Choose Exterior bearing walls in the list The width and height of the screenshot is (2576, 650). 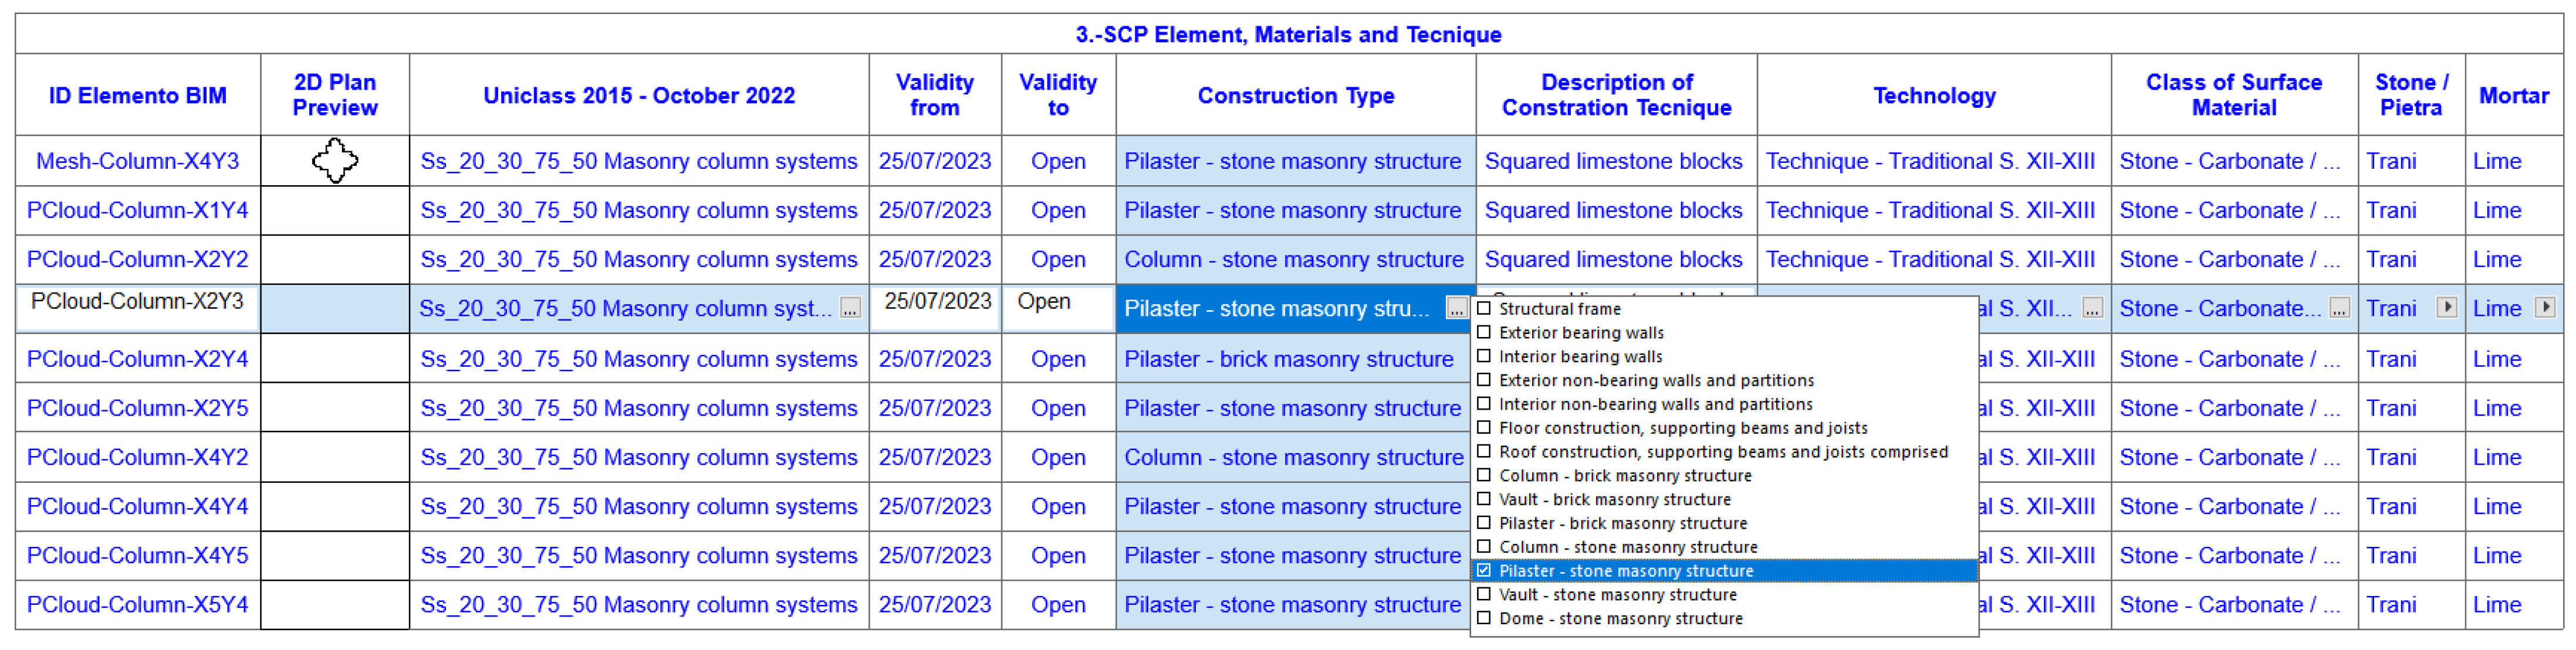[x=1581, y=332]
